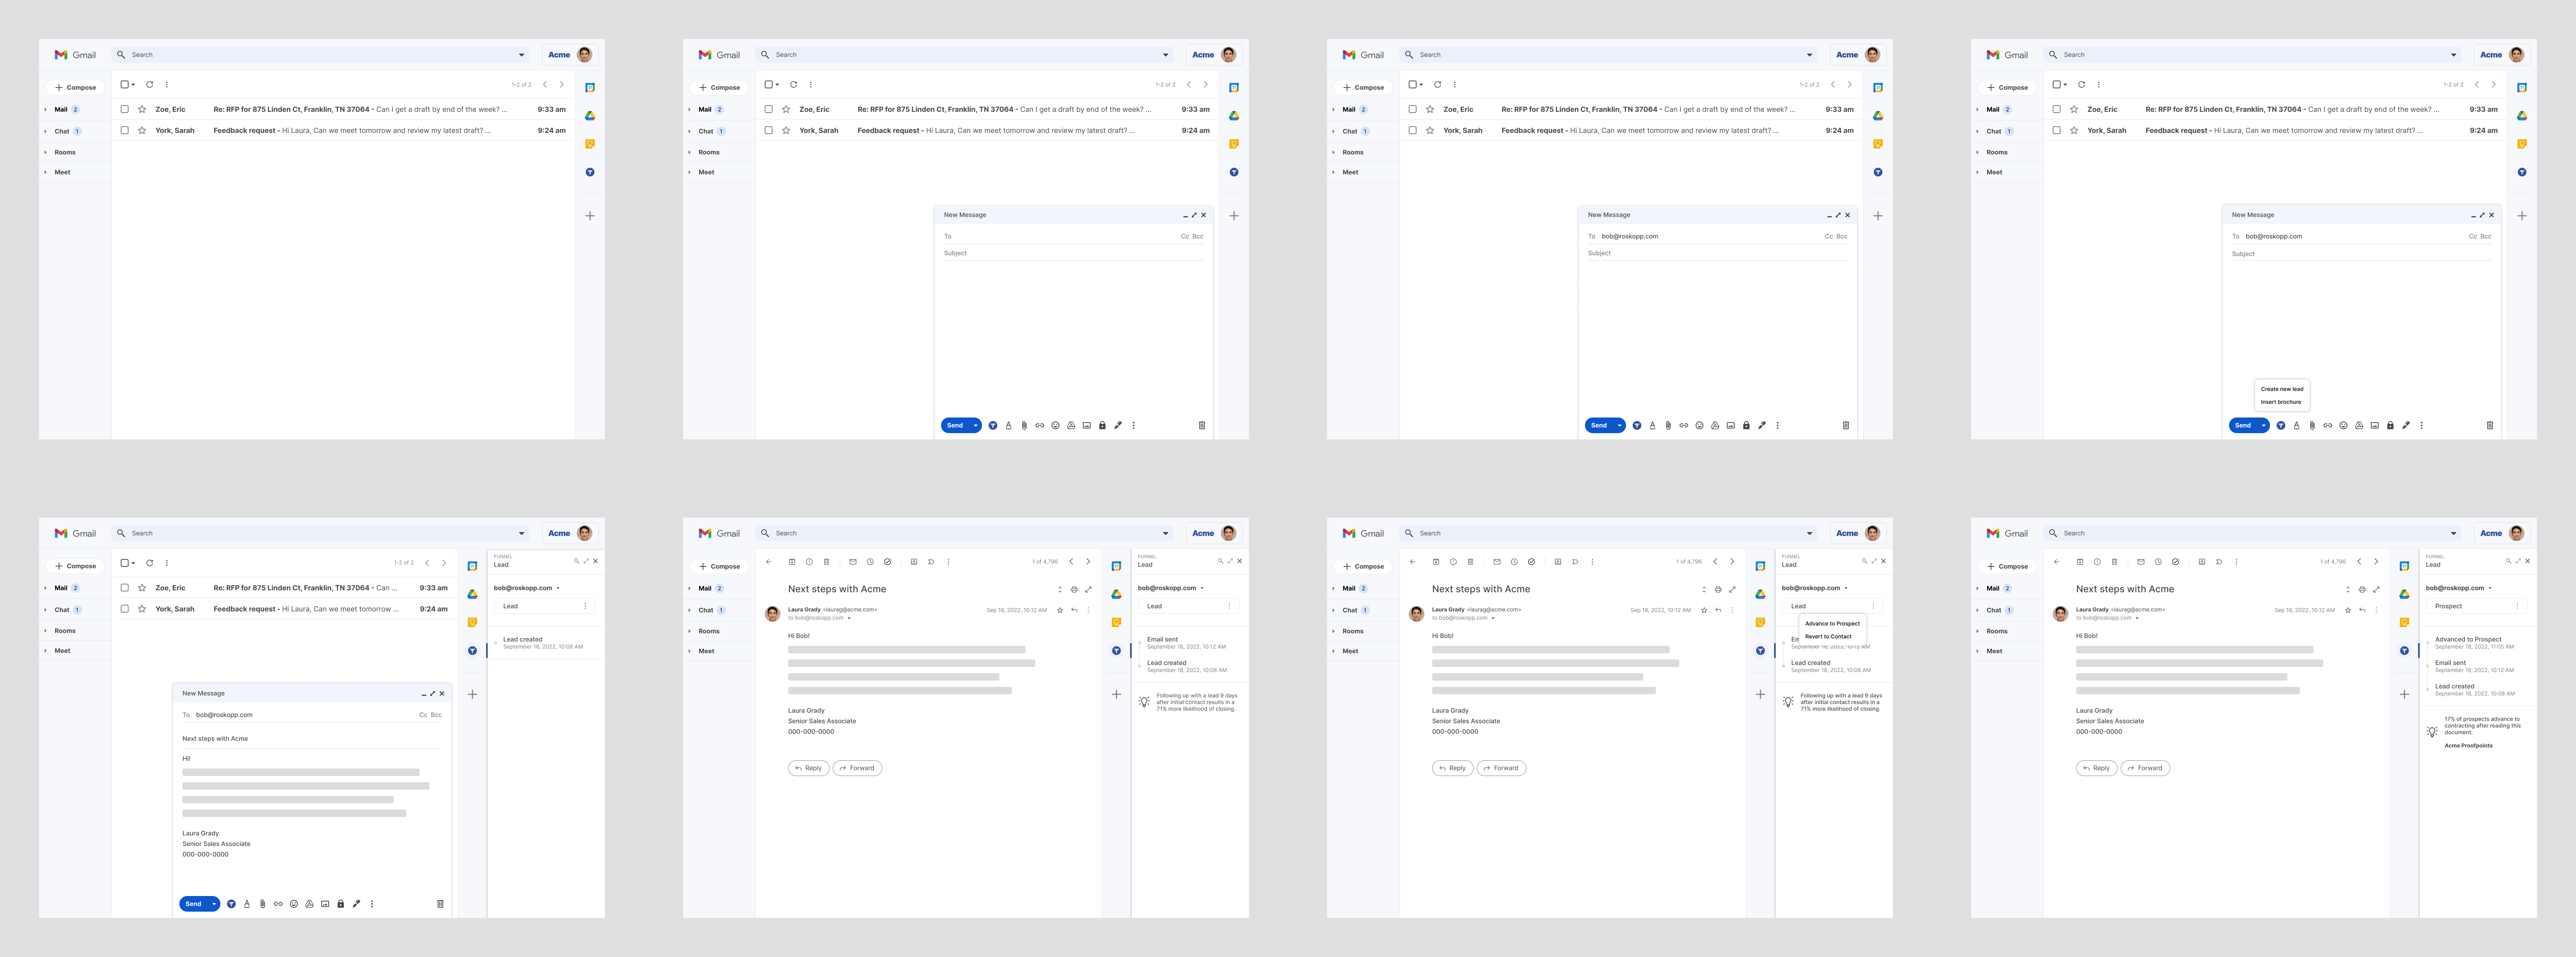Open Keep sidebar icon in mockup without compose window

click(x=590, y=144)
